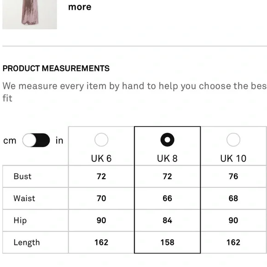
Task: Click the 'cm' unit label
Action: [10, 141]
